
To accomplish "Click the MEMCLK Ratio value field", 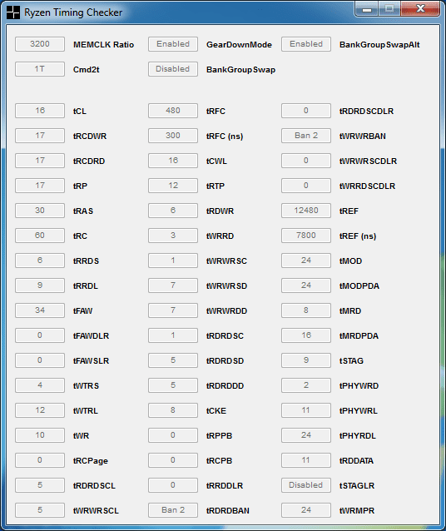I will [x=40, y=44].
